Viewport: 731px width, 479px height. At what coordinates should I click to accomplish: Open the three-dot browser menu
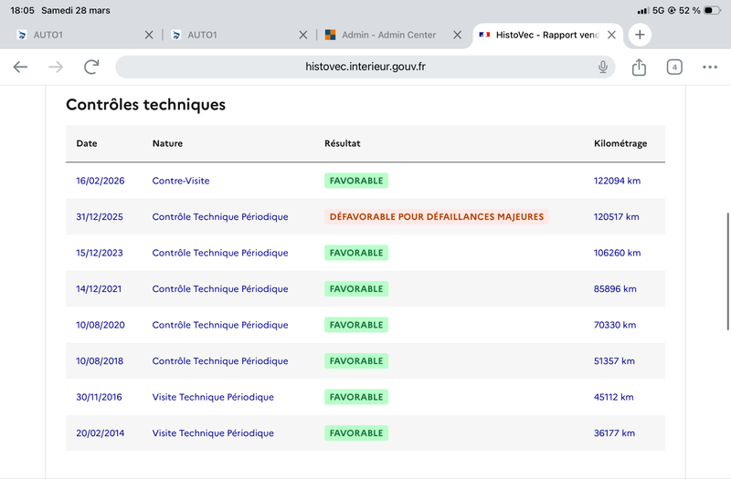coord(710,67)
